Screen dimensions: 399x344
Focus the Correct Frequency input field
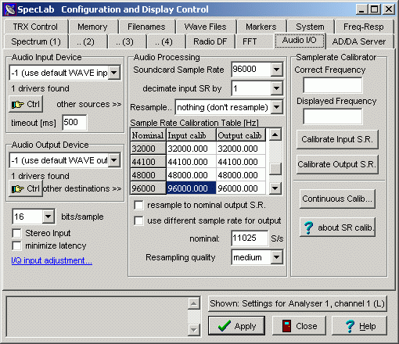point(332,85)
